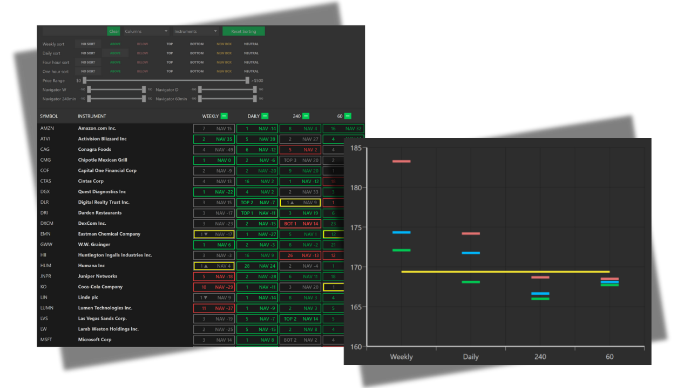Click the Capital One Financial Corp name
The height and width of the screenshot is (388, 691).
click(107, 170)
